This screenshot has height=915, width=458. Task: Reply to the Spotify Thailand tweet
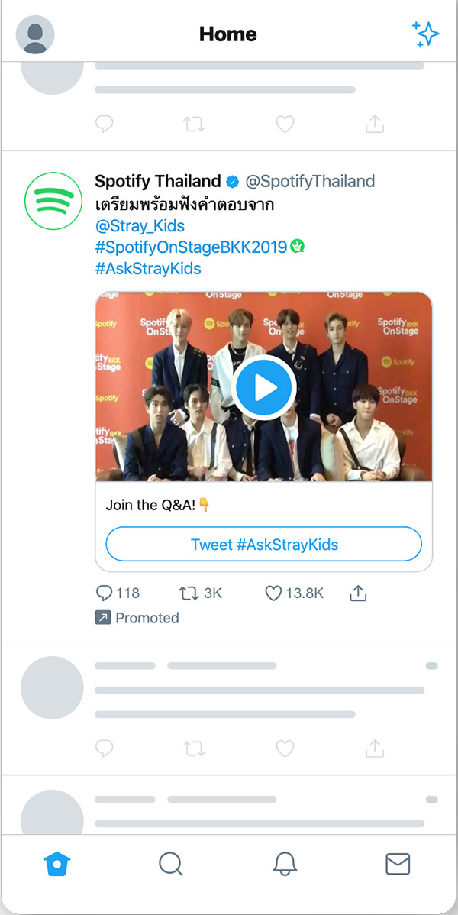coord(105,593)
